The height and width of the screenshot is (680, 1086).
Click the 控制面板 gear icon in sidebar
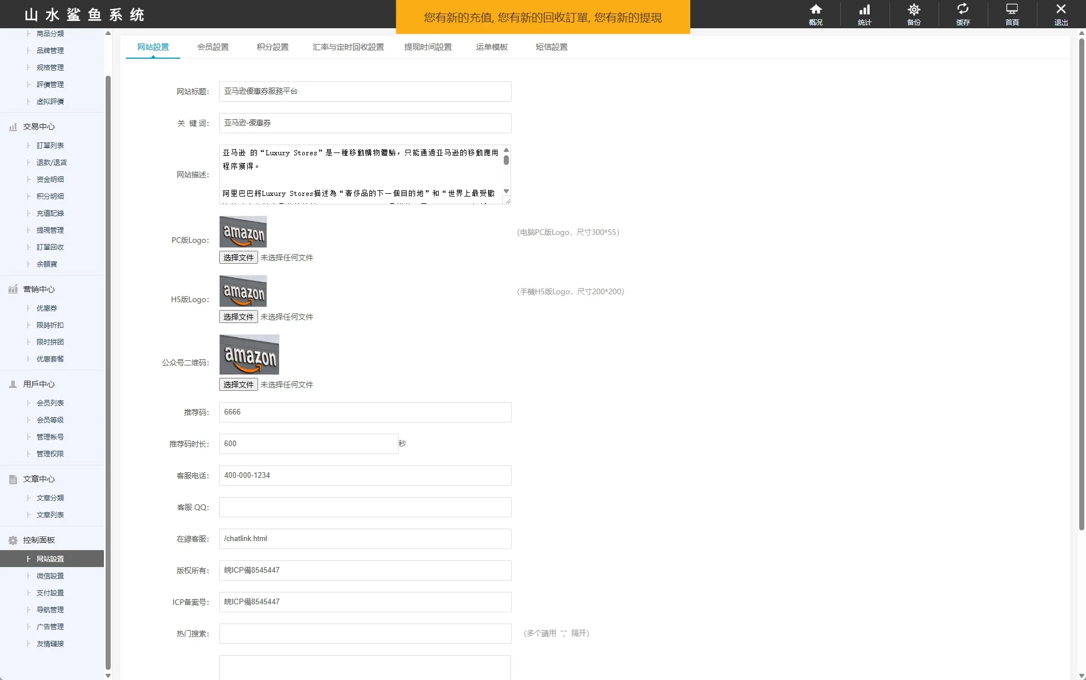(13, 540)
